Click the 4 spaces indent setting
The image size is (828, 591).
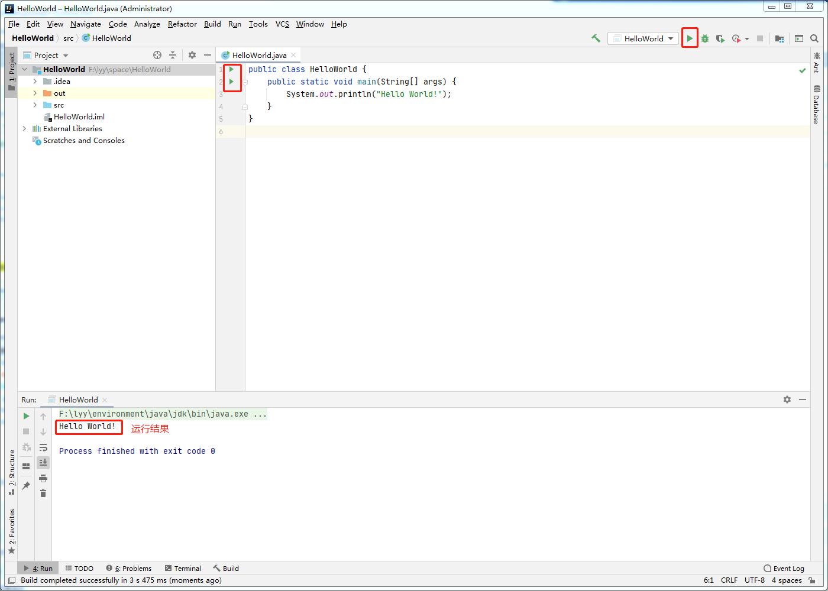click(787, 580)
